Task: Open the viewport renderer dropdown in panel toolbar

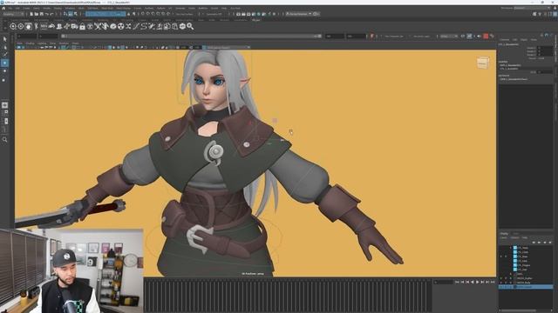Action: (228, 47)
